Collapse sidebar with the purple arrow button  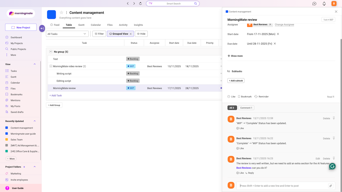click(x=42, y=29)
